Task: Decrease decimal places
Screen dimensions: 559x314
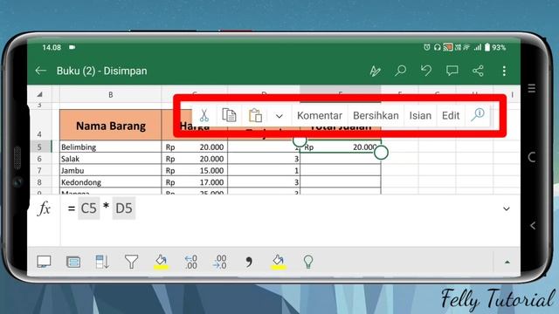Action: (219, 262)
